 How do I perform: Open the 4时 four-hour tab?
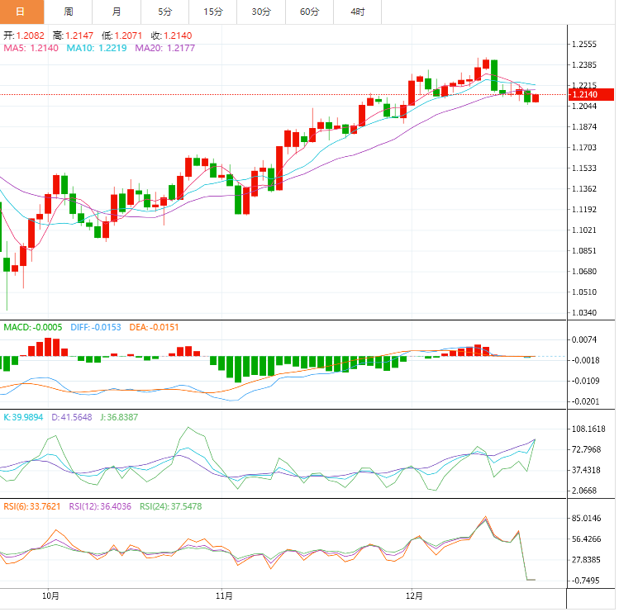click(x=358, y=12)
